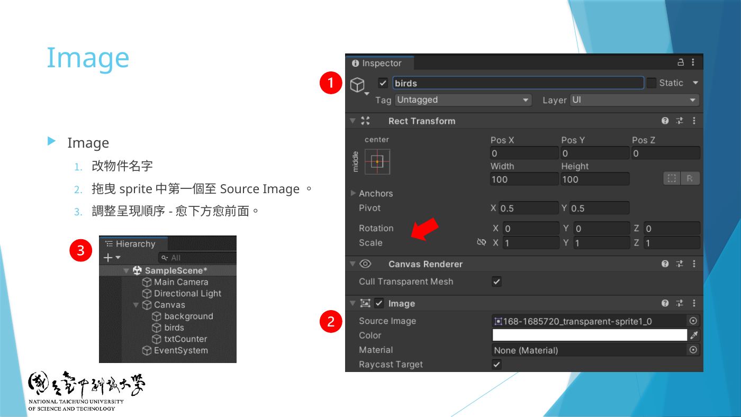Collapse the Rect Transform component
This screenshot has height=417, width=741.
(x=353, y=121)
